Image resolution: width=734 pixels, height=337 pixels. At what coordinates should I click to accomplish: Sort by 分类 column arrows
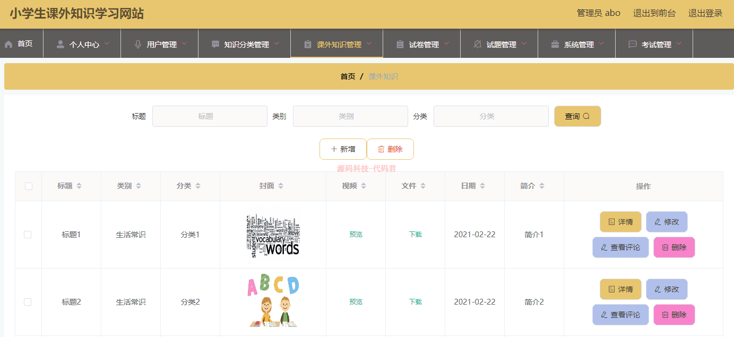point(198,186)
